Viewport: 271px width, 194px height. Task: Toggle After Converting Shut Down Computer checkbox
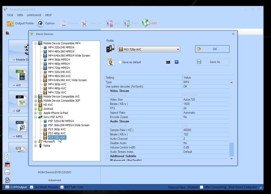[202, 187]
